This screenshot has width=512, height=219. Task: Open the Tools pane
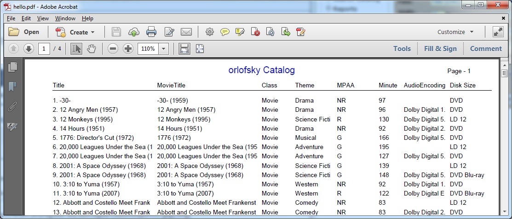[402, 49]
